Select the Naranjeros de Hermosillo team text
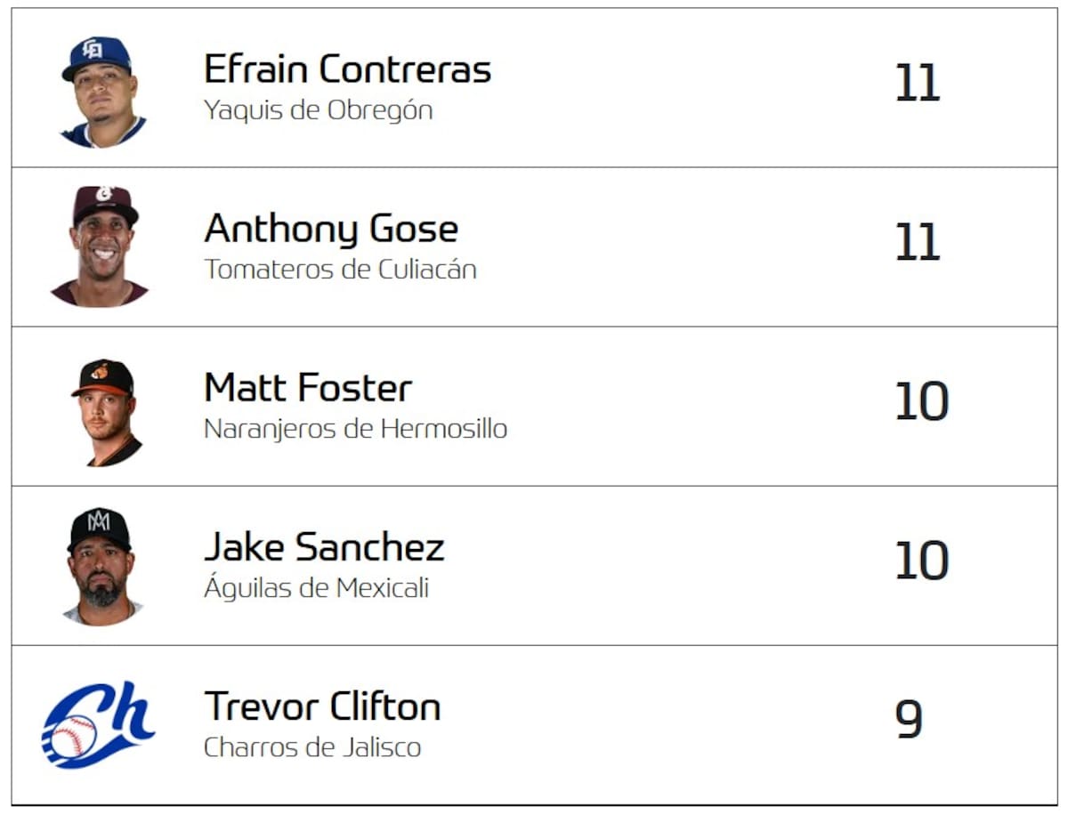 click(x=355, y=429)
